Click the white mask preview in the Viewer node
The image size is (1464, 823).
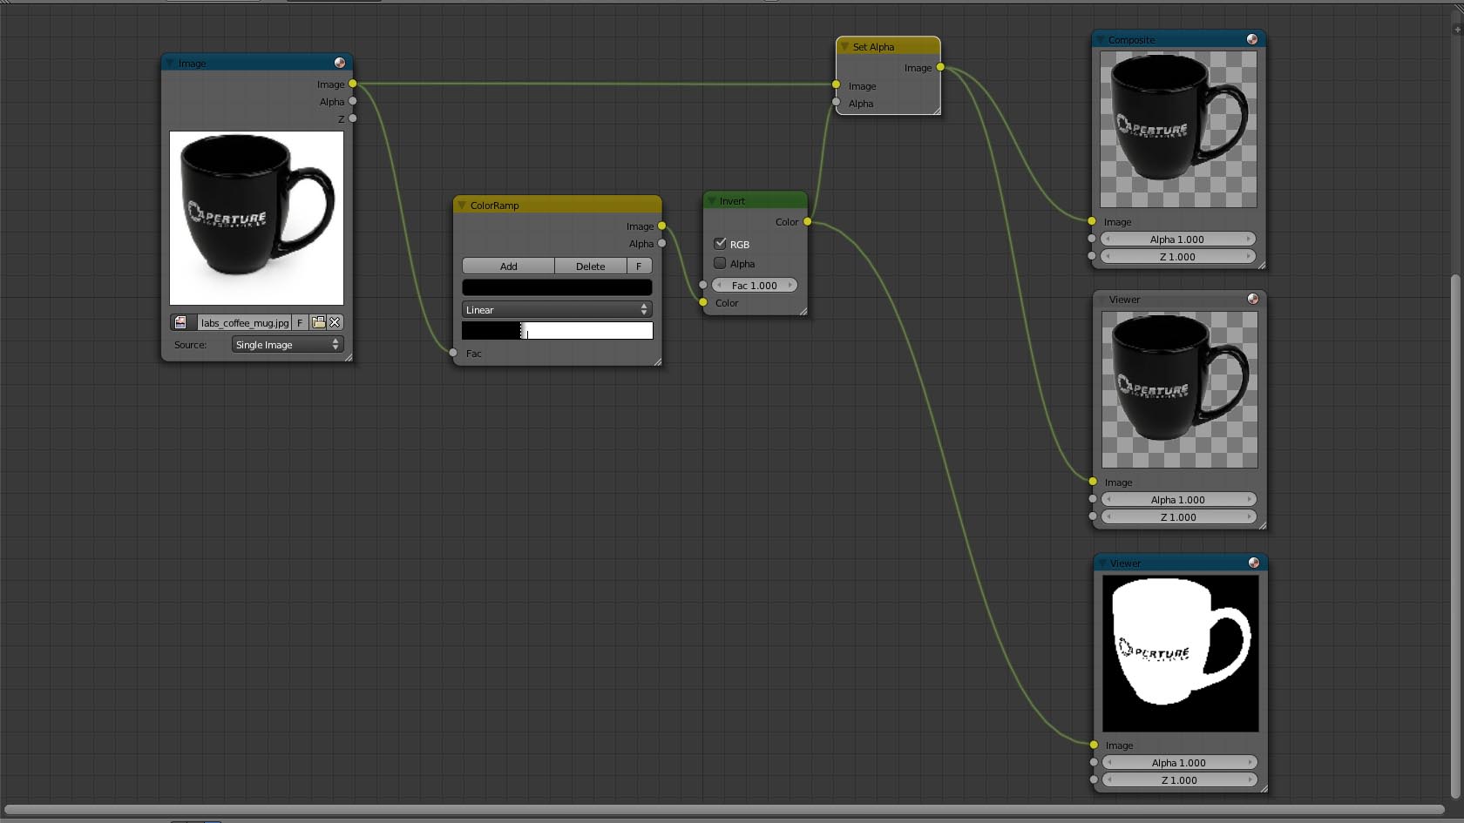coord(1181,653)
